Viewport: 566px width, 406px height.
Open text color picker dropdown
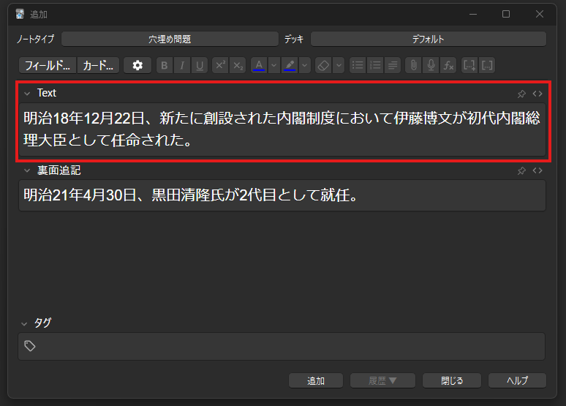(x=274, y=65)
